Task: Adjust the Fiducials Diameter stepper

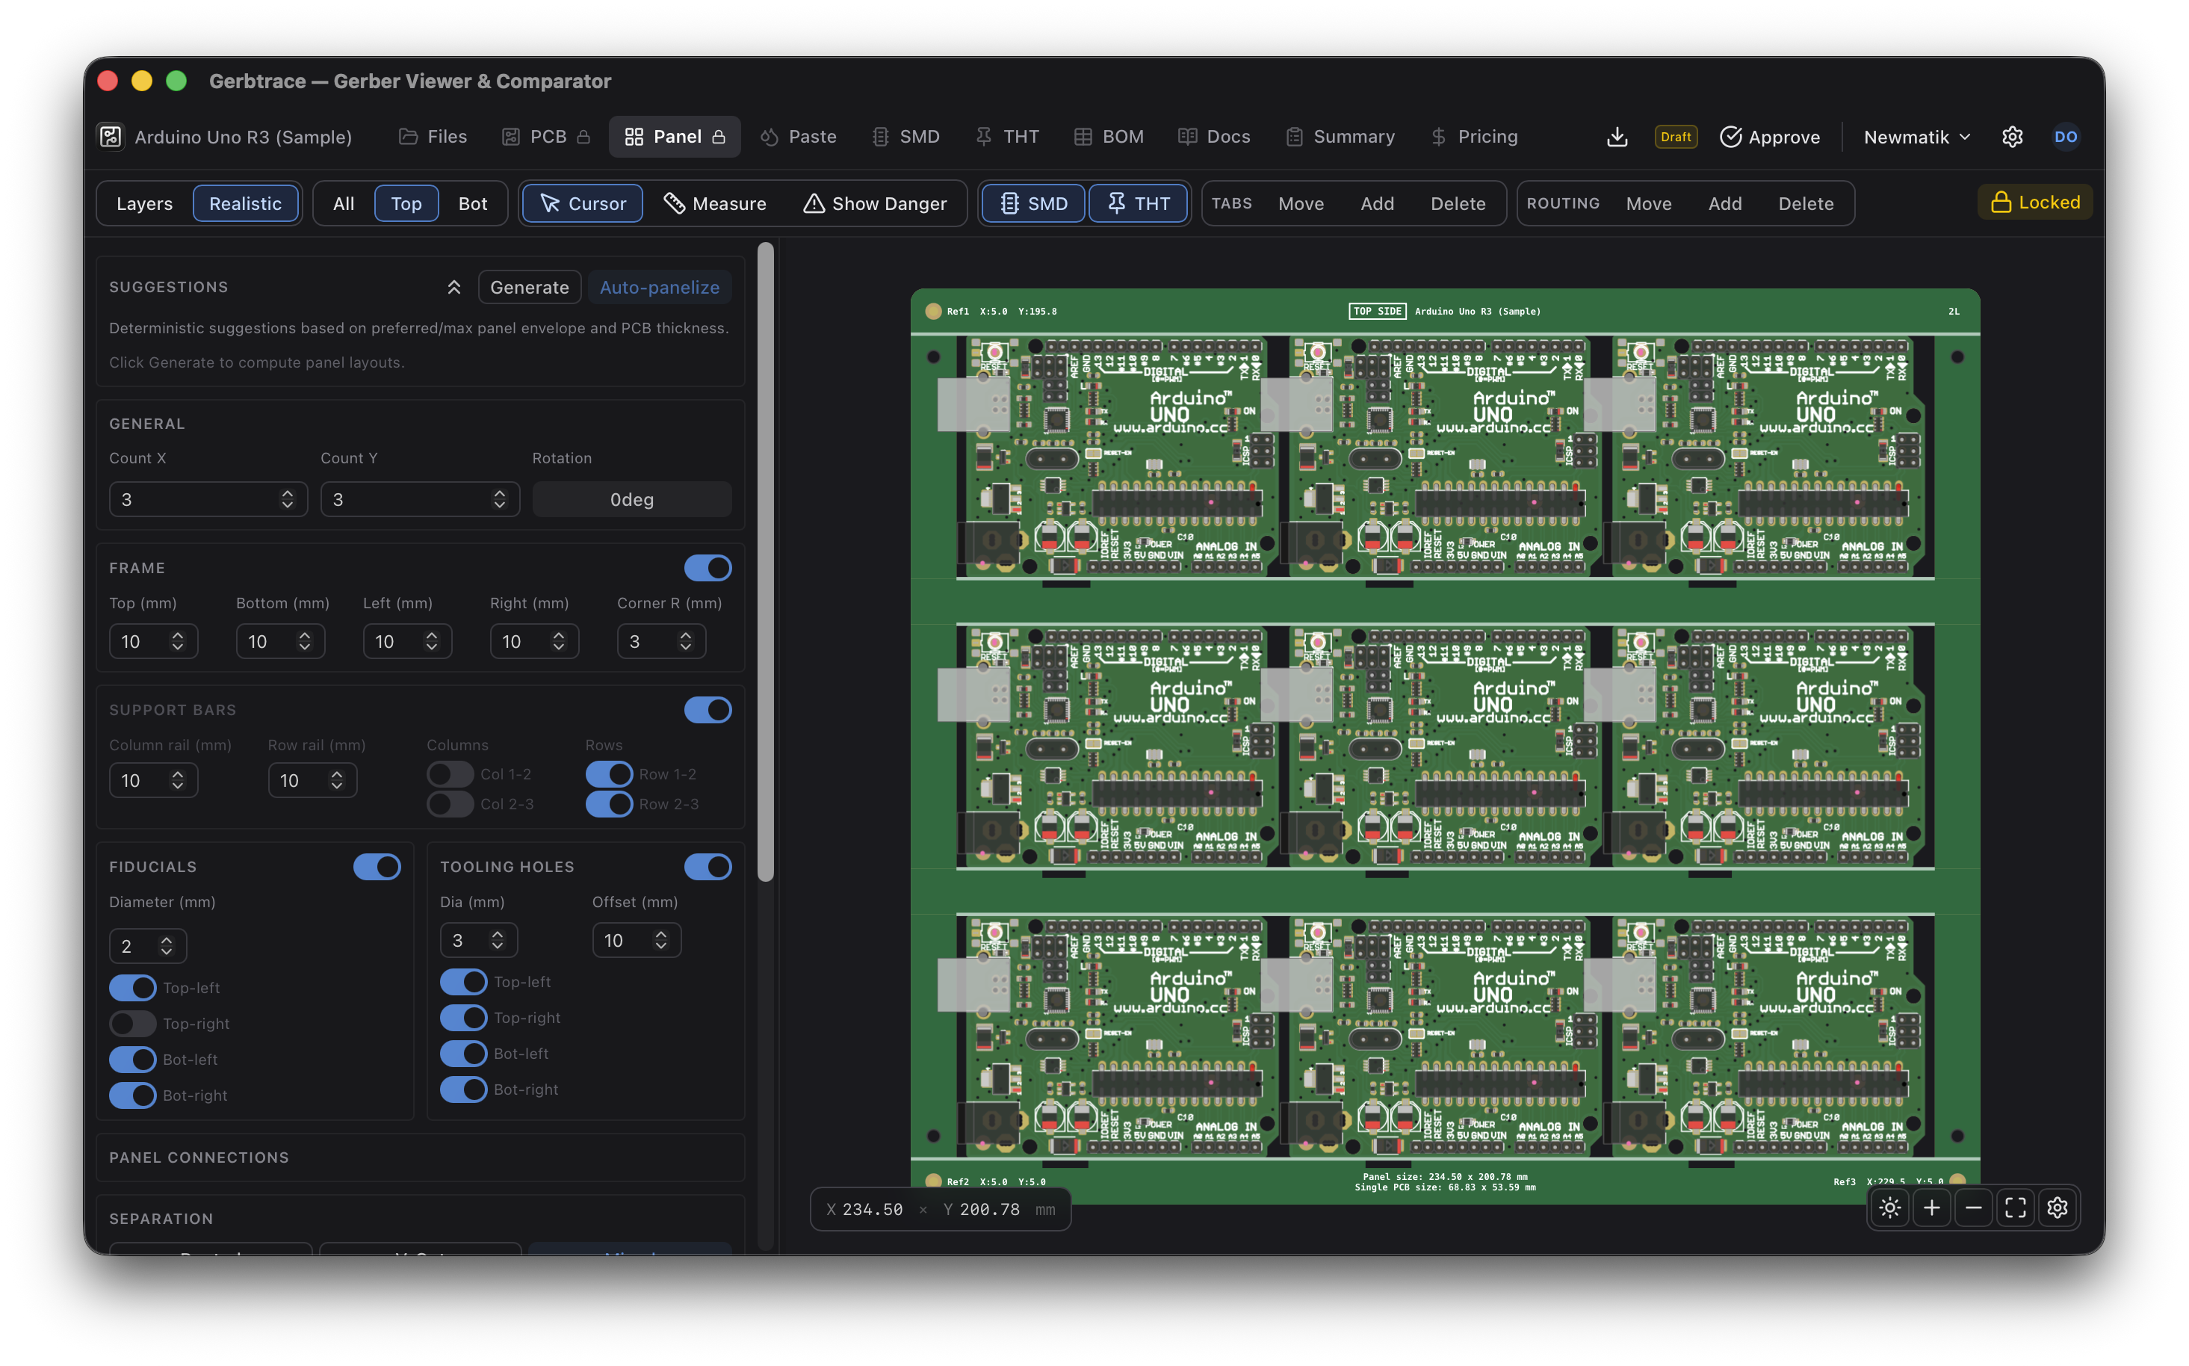Action: pos(166,946)
